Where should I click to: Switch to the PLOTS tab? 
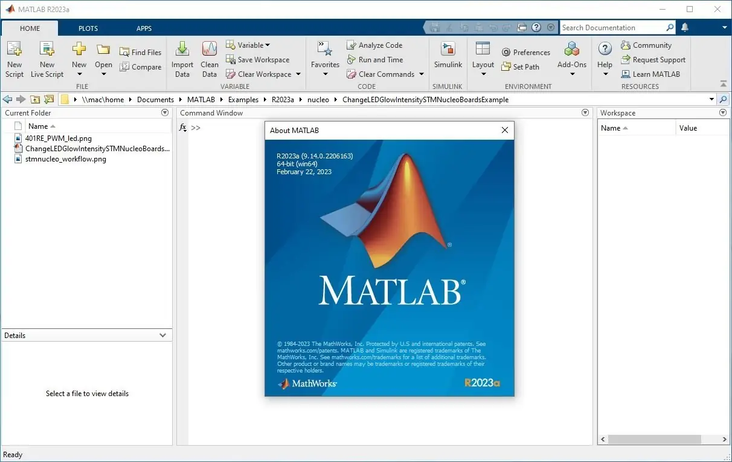pos(88,28)
